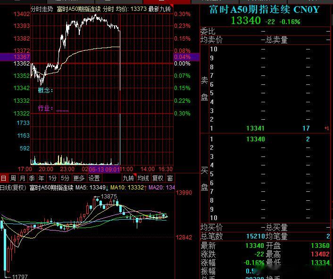Click the 1733 volume axis label
Image resolution: width=333 pixels, height=279 pixels.
(23, 123)
